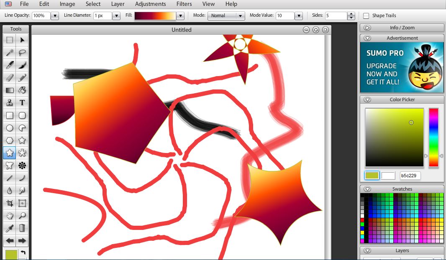Expand the Layers panel
Viewport: 446px width, 260px height.
(x=367, y=250)
